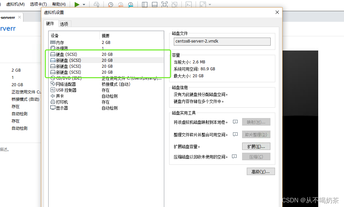The height and width of the screenshot is (207, 344).
Task: Click the 桥接模式 (自动) summary in dialog list
Action: coord(116,84)
